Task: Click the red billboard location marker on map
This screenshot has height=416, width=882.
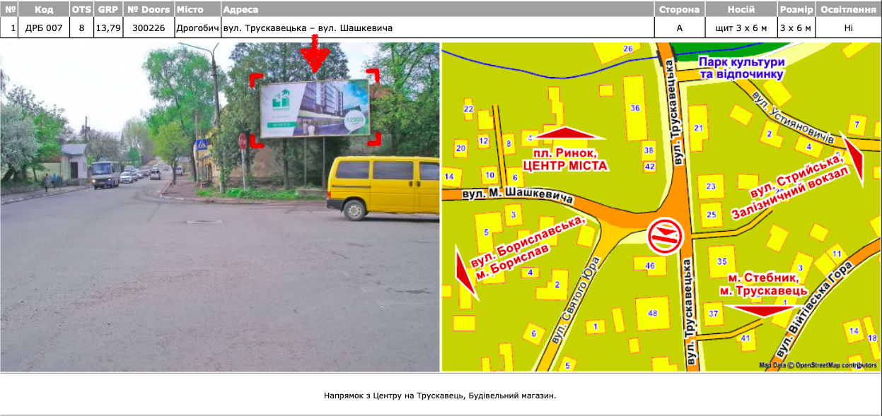Action: [666, 235]
